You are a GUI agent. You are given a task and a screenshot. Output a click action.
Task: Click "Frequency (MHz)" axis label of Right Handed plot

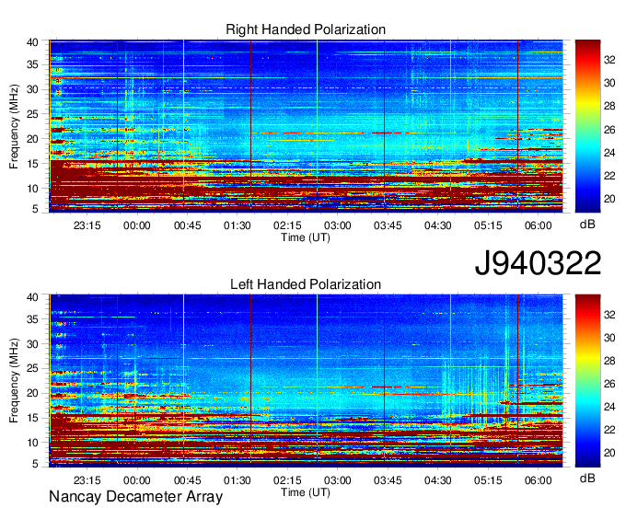pos(14,126)
